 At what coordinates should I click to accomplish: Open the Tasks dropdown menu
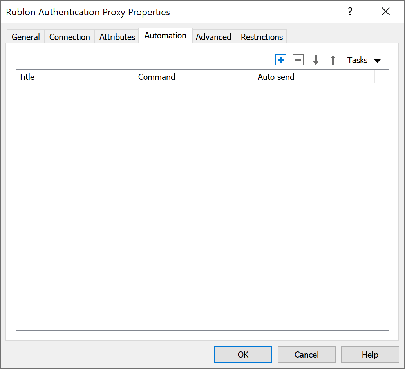pyautogui.click(x=364, y=60)
